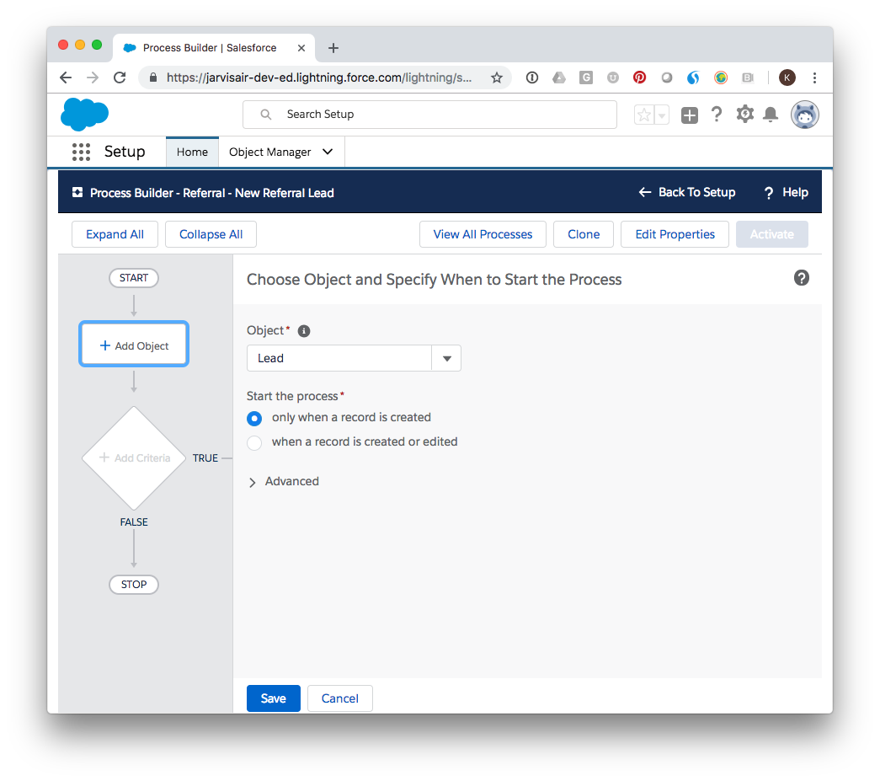Select 'only when a record is created'

point(254,418)
